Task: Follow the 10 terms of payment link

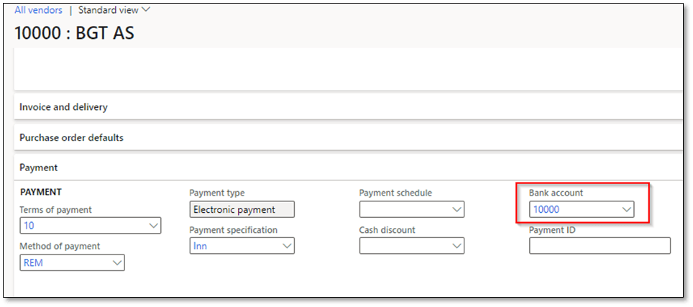Action: pos(29,226)
